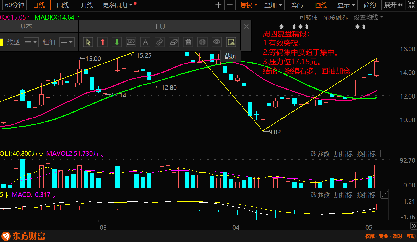Screen dimensions: 417x242
Task: Open drawing tool settings gear
Action: point(202,42)
